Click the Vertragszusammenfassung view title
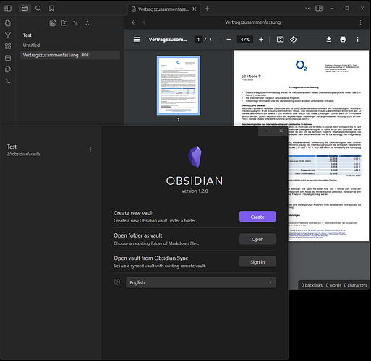 (x=252, y=22)
